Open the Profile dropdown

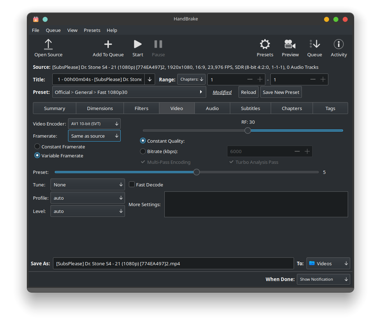click(88, 198)
